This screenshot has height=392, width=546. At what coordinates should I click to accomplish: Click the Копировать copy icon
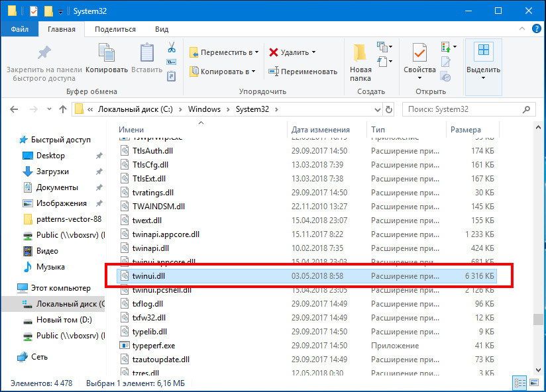[107, 52]
